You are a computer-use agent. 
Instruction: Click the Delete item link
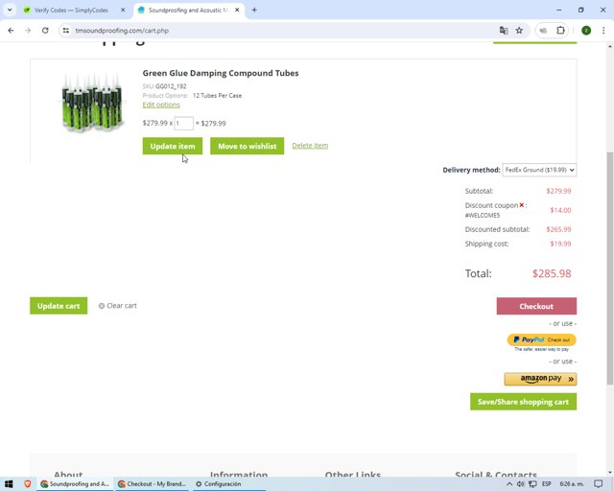pyautogui.click(x=310, y=146)
